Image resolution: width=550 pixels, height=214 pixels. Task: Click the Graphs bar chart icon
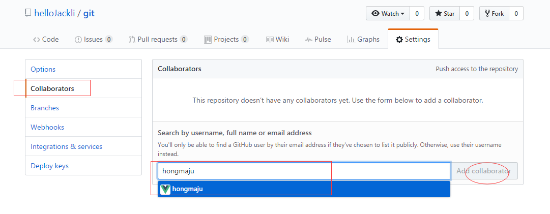(351, 40)
